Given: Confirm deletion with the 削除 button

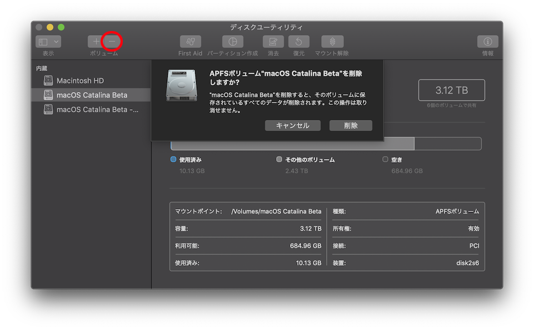Looking at the screenshot, I should tap(351, 125).
